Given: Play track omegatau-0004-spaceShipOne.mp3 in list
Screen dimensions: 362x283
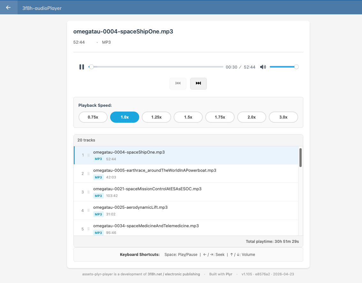Looking at the screenshot, I should coord(186,155).
